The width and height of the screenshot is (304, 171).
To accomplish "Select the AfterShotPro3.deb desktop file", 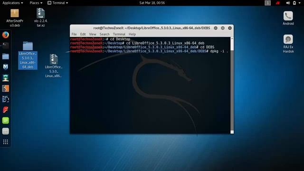I will (x=15, y=18).
